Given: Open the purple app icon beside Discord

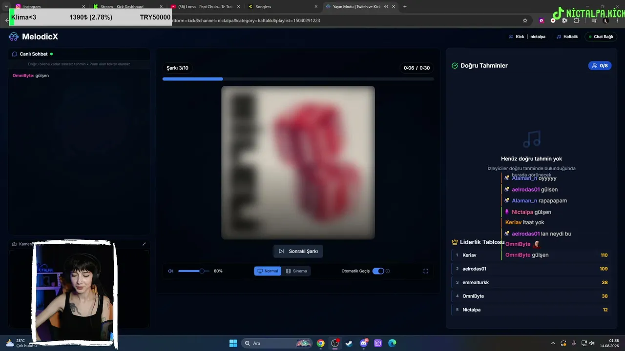Looking at the screenshot, I should pos(378,343).
